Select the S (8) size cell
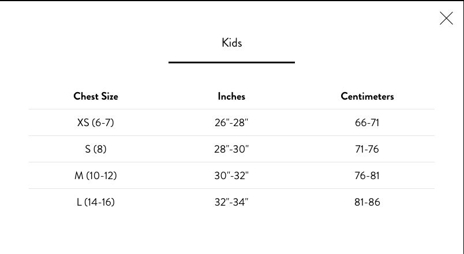Image resolution: width=464 pixels, height=254 pixels. coord(96,149)
